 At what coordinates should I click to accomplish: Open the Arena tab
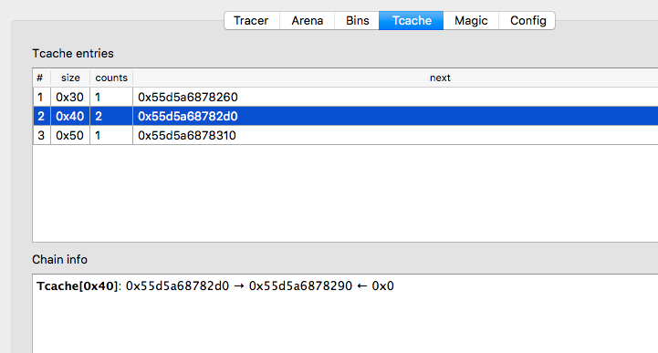tap(308, 21)
